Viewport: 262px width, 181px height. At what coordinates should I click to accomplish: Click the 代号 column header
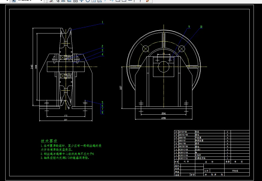pyautogui.click(x=187, y=162)
